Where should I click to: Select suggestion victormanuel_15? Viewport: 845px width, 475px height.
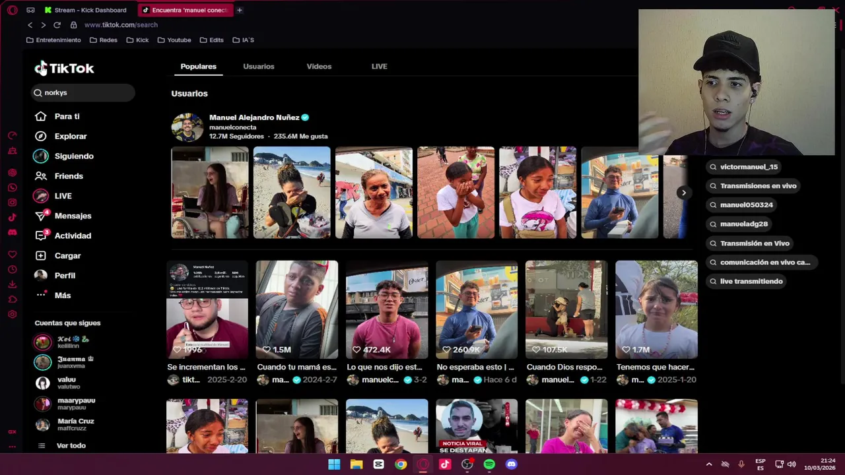click(743, 167)
